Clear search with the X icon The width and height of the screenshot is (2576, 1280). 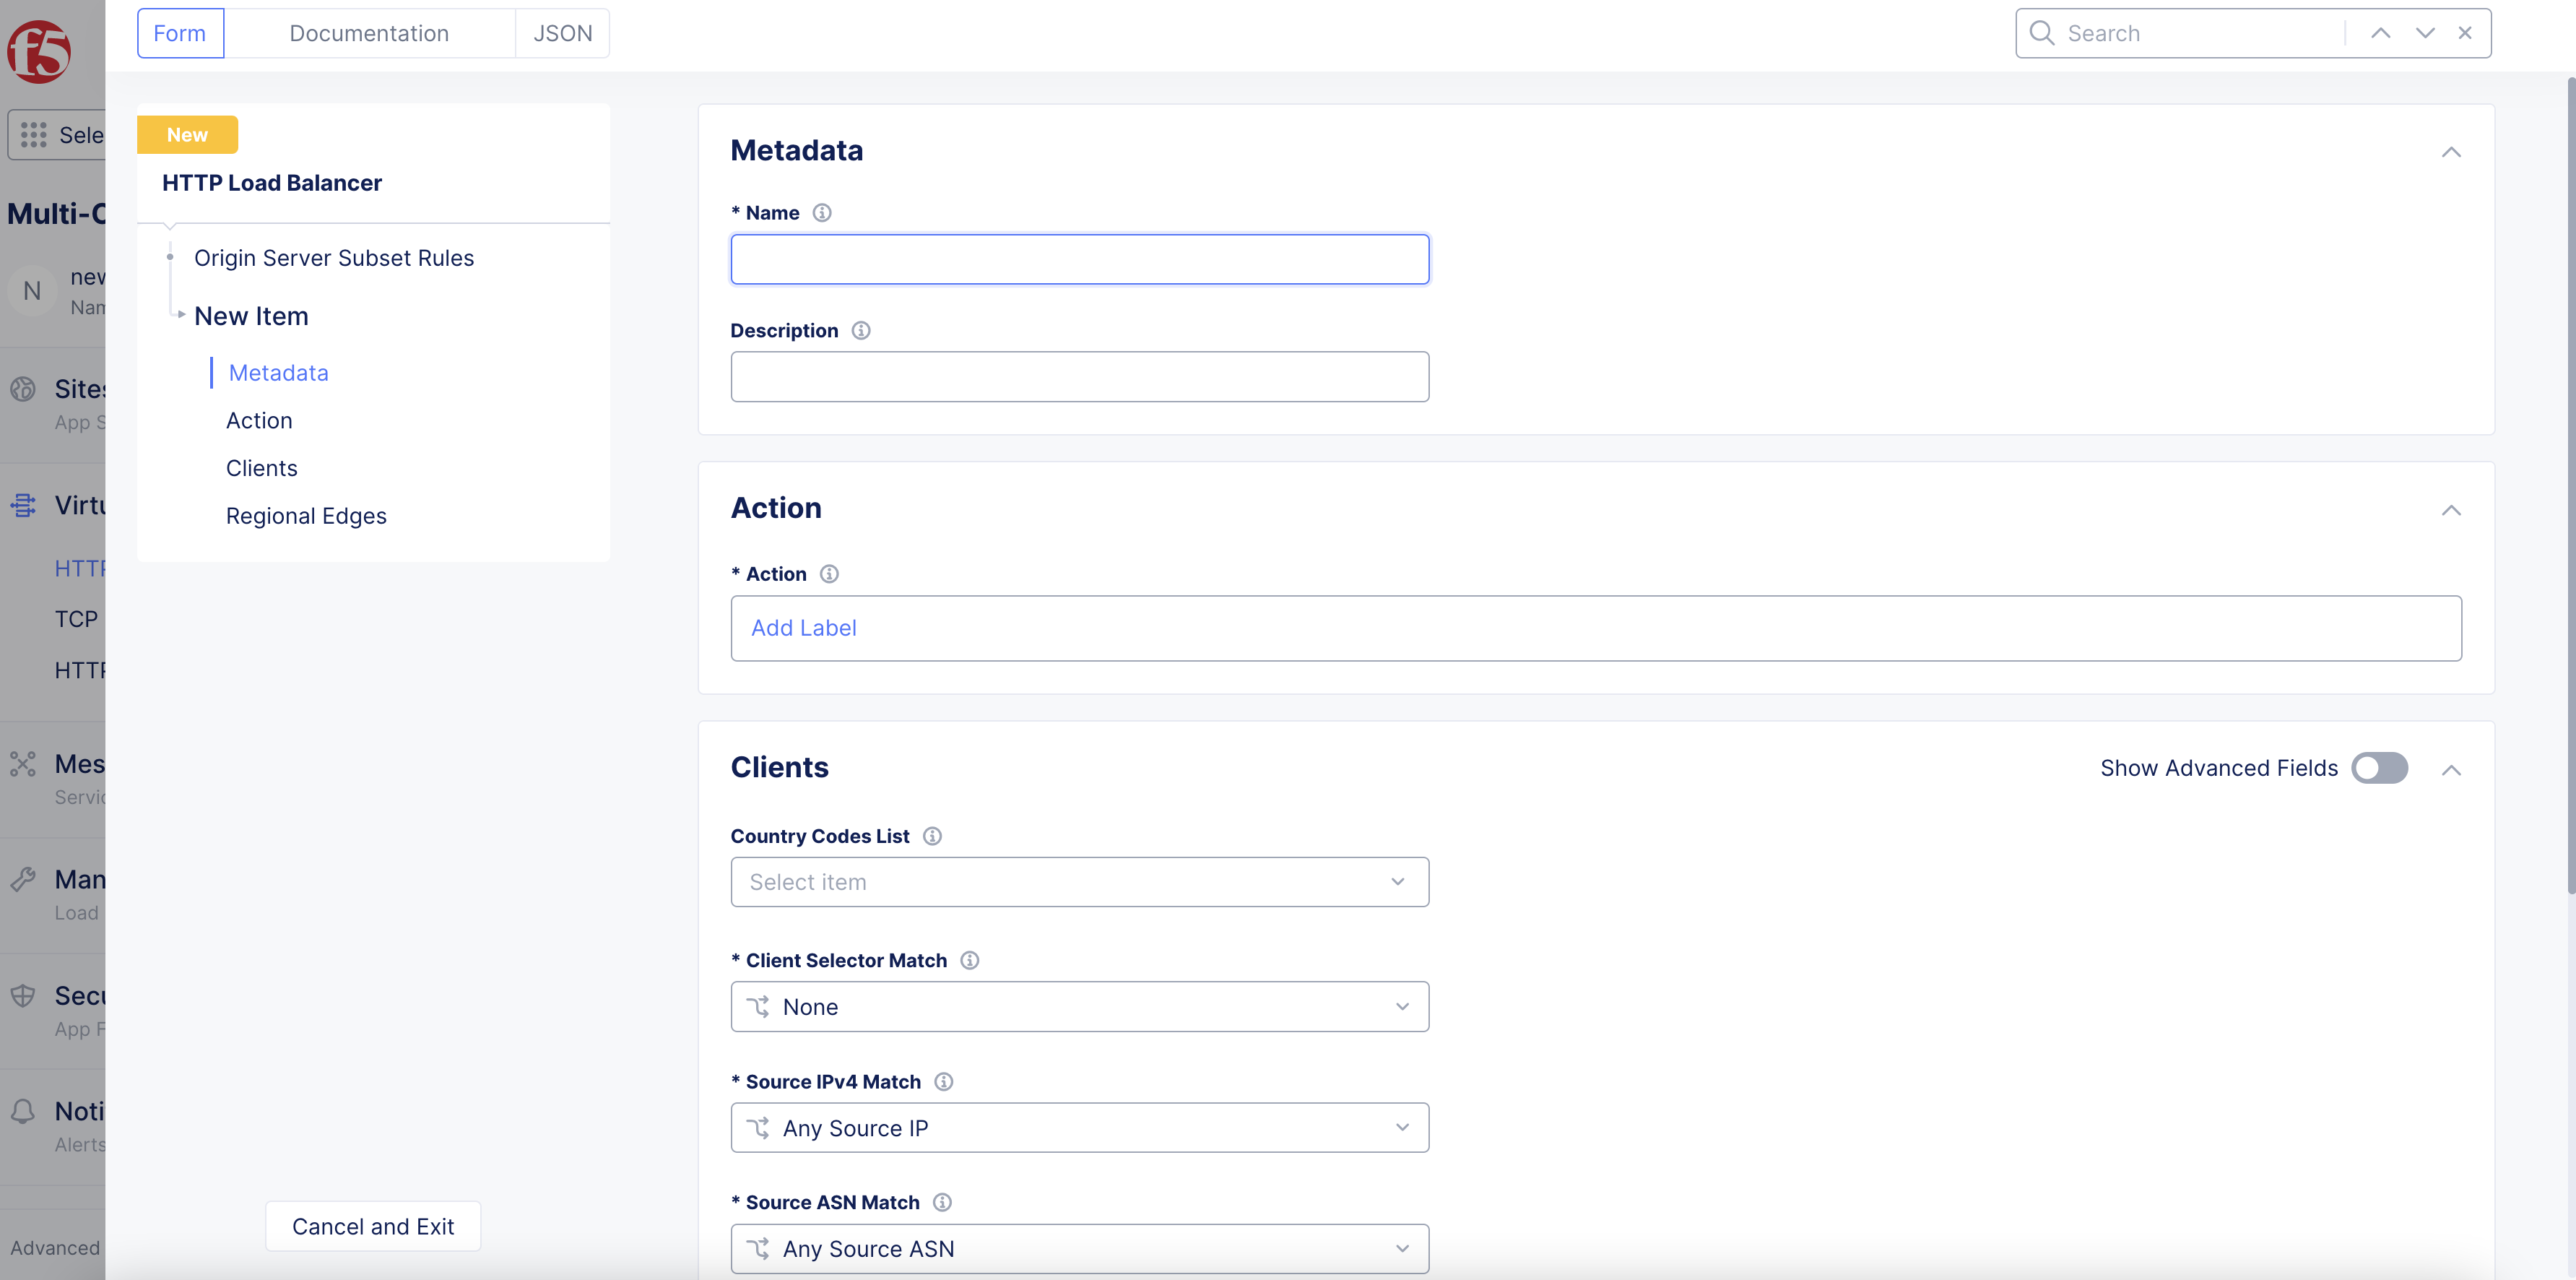pyautogui.click(x=2465, y=33)
